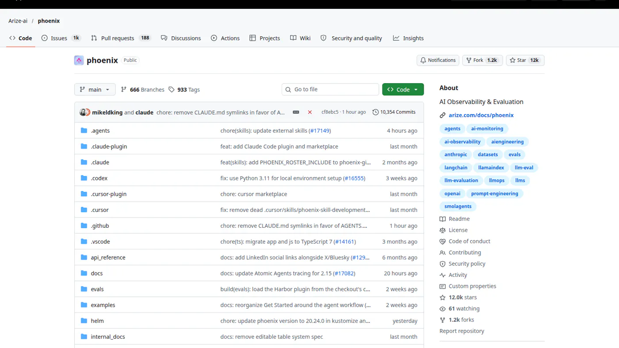The height and width of the screenshot is (348, 619).
Task: Fork the repository with the Fork button
Action: pos(482,60)
